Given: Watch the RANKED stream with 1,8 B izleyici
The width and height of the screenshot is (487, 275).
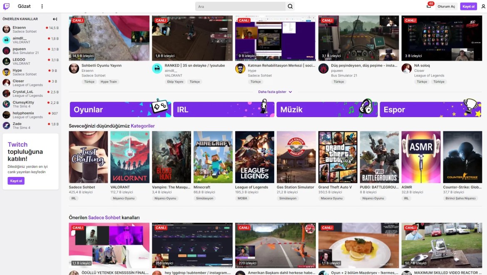Looking at the screenshot, I should (192, 38).
